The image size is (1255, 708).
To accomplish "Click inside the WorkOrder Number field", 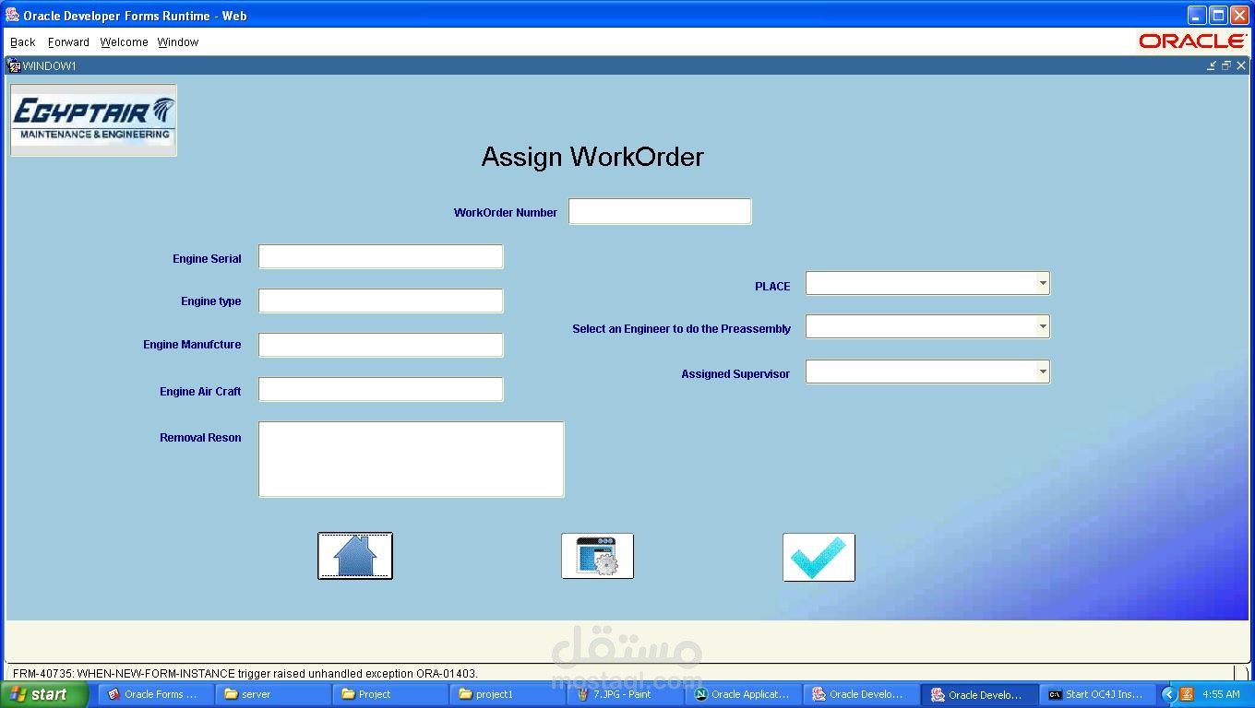I will (659, 211).
